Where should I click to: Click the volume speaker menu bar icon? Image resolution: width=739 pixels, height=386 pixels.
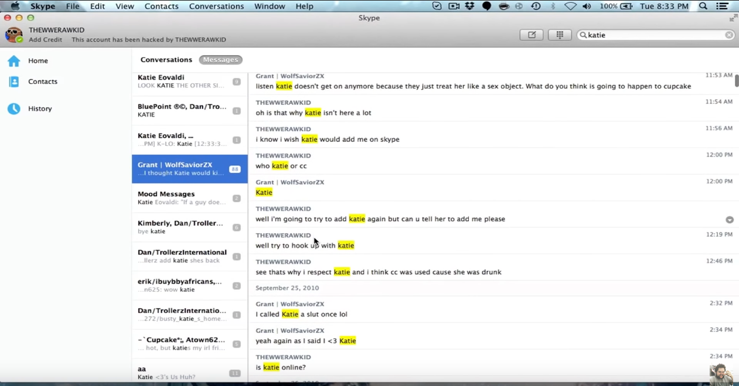pyautogui.click(x=587, y=6)
